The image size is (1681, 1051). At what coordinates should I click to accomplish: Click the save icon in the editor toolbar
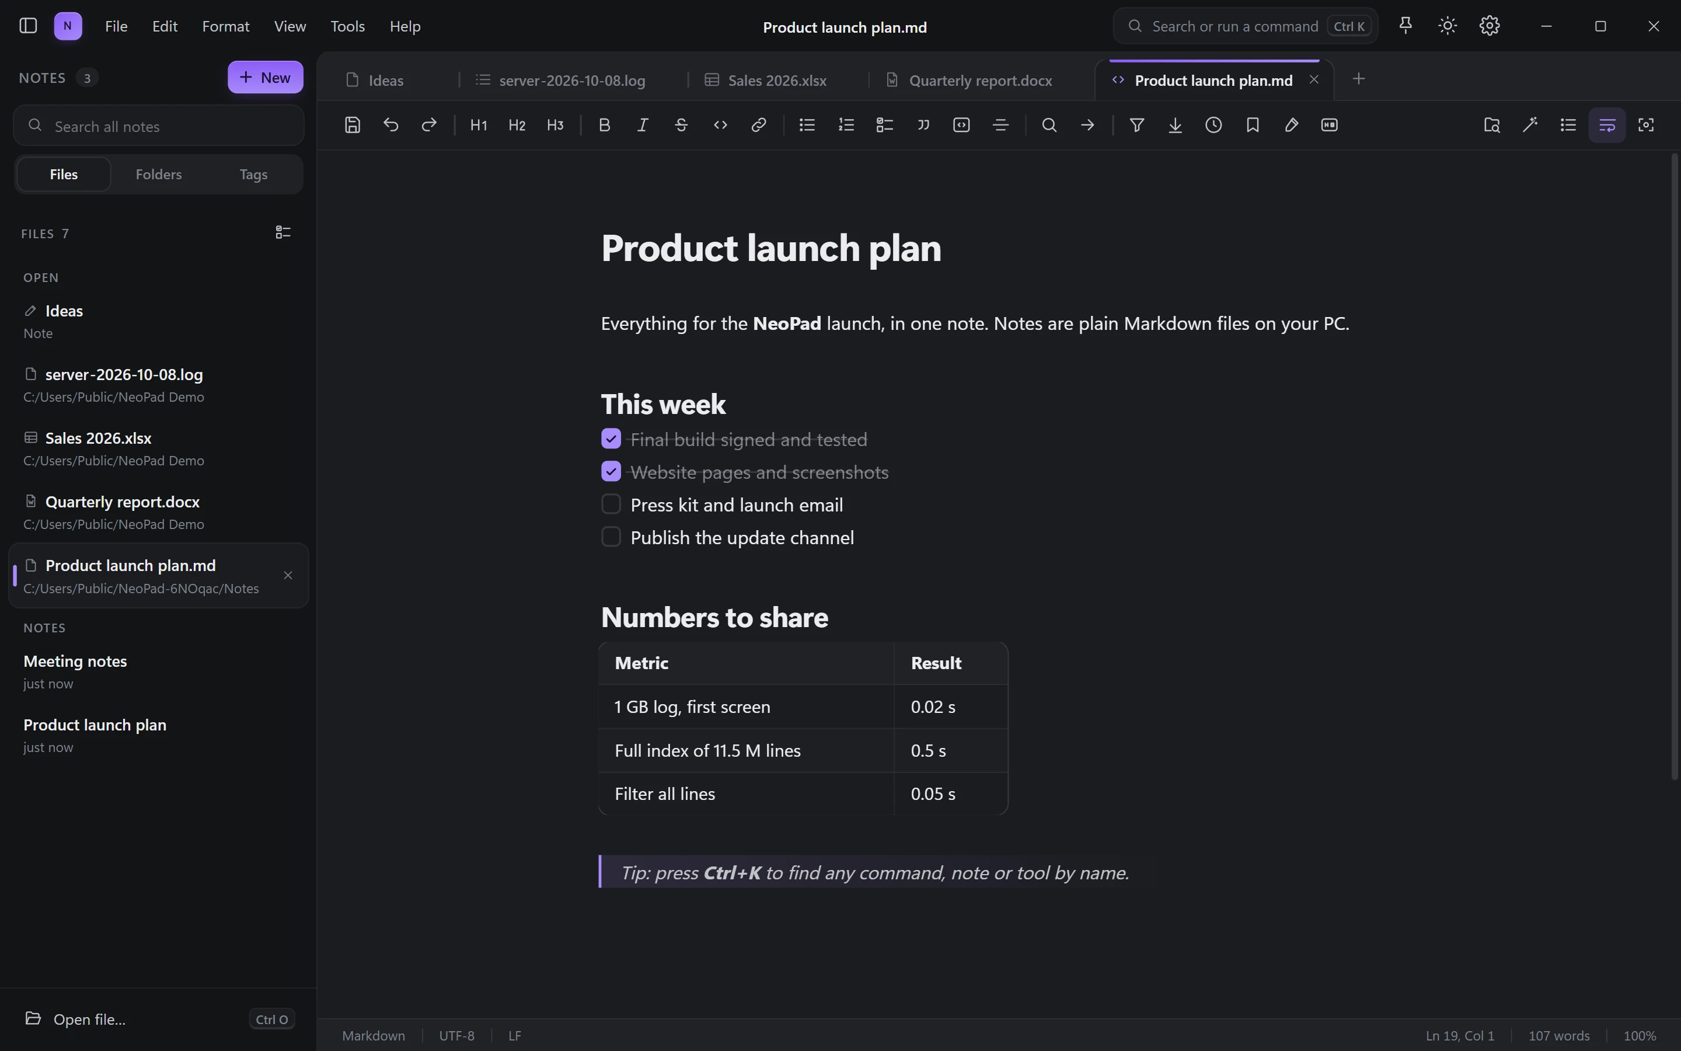(352, 125)
